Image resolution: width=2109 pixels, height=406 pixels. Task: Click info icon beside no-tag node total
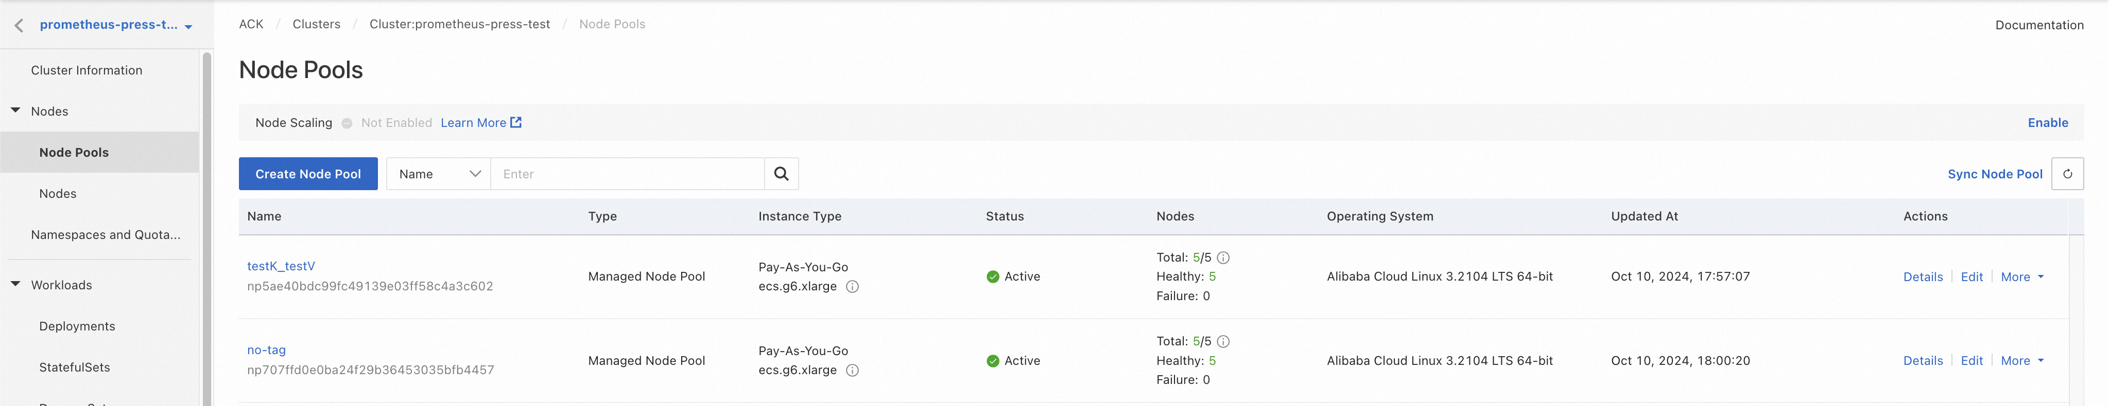coord(1223,341)
